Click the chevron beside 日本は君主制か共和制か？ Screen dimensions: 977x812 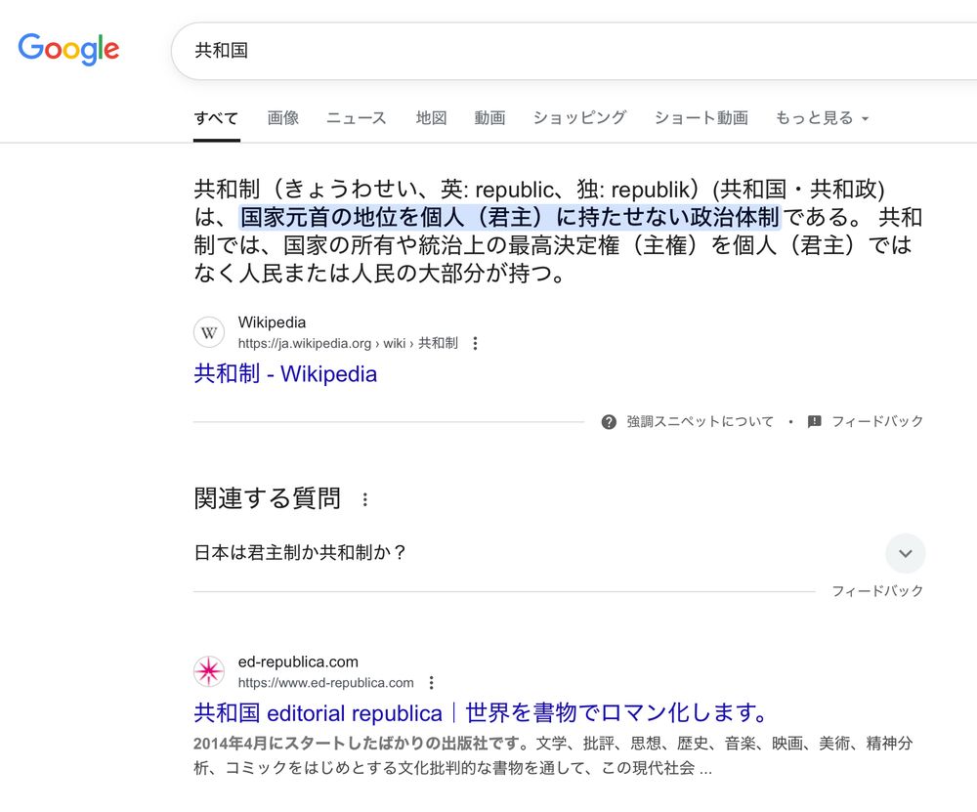point(906,553)
